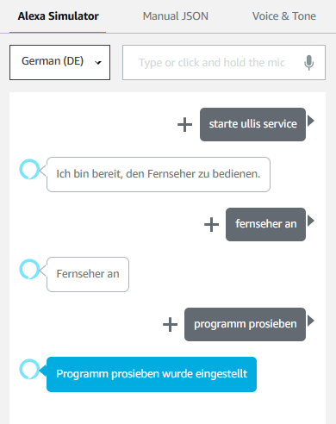The width and height of the screenshot is (336, 424).
Task: Open the German (DE) language dropdown
Action: click(59, 62)
